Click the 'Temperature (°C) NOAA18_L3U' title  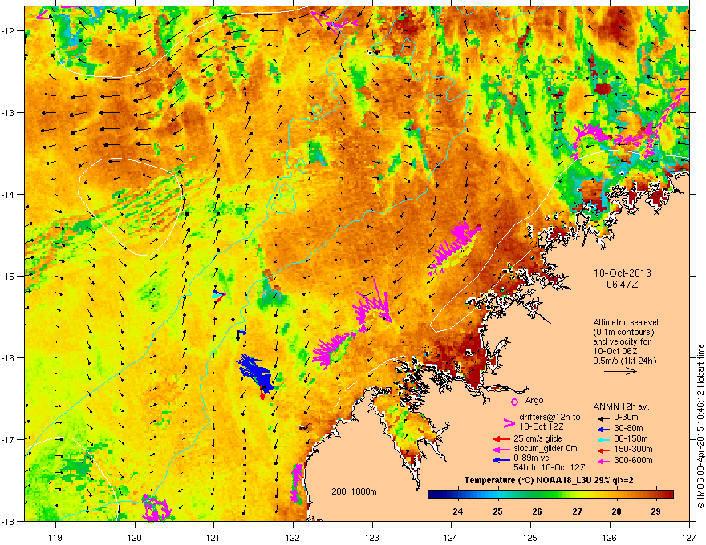pos(529,481)
